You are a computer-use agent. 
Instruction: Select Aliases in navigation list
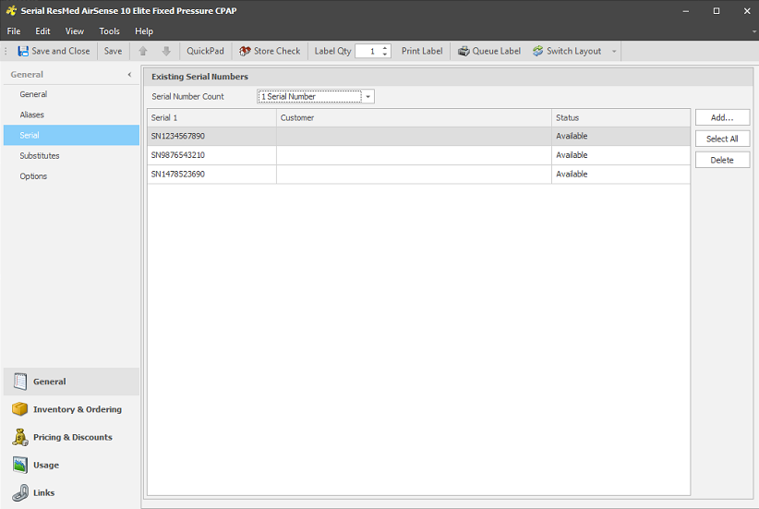coord(71,115)
